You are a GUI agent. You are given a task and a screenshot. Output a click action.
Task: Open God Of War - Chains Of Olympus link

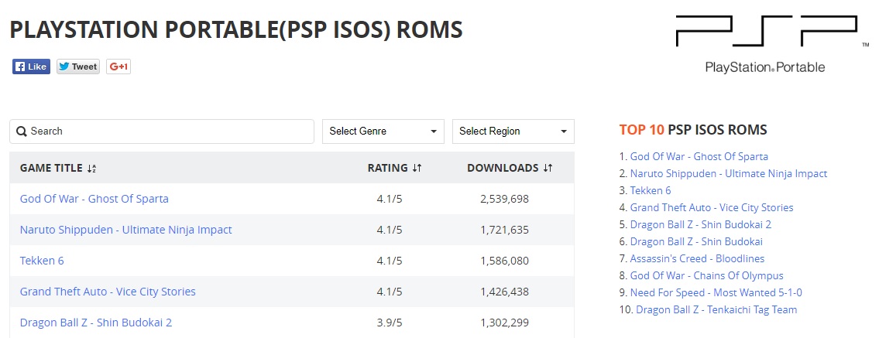click(x=706, y=275)
